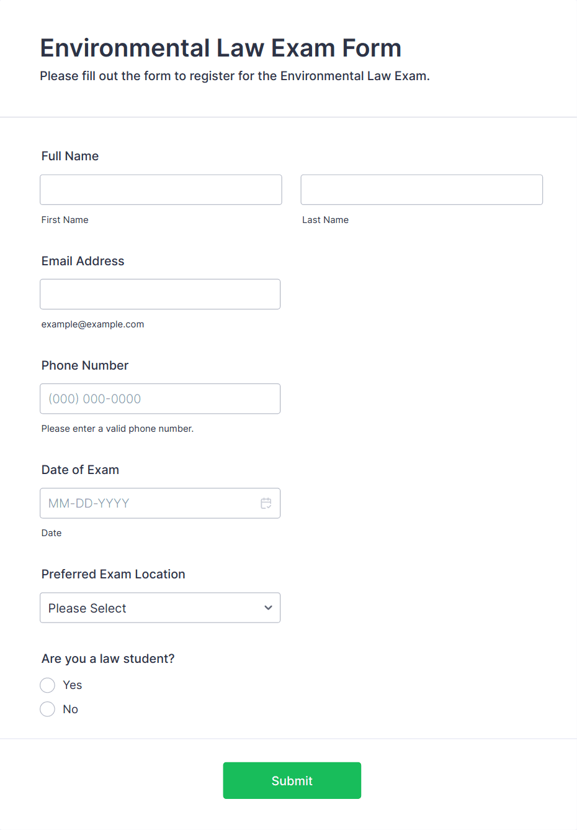Submit the exam registration form

[x=292, y=780]
